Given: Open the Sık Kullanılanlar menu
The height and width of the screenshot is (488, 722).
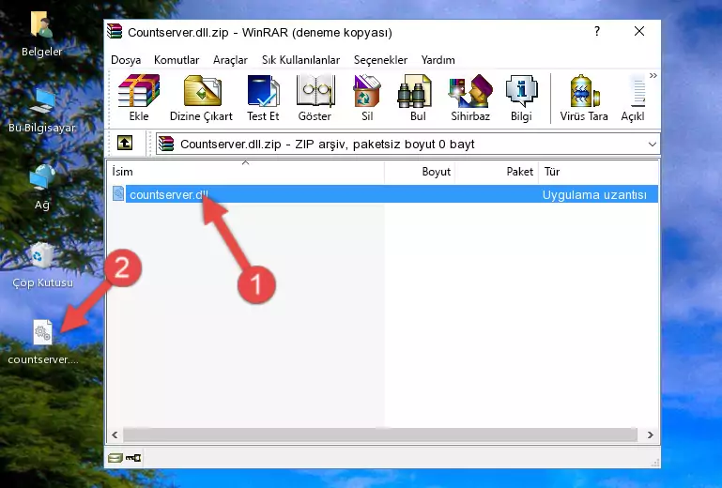Looking at the screenshot, I should [x=300, y=60].
